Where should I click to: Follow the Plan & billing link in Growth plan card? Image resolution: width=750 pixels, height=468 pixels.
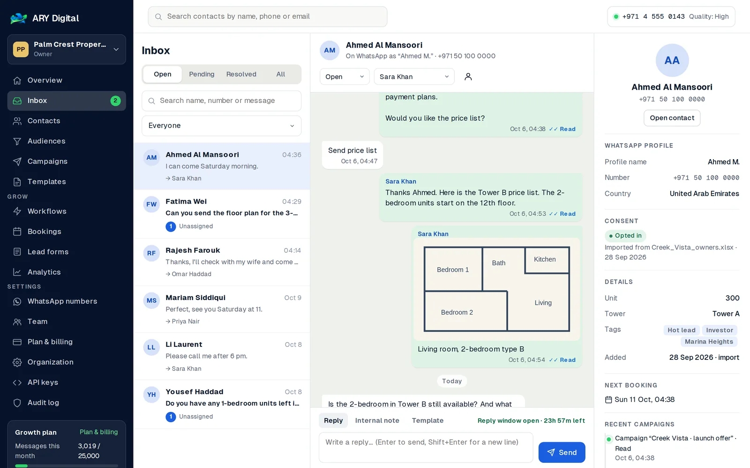pyautogui.click(x=98, y=432)
